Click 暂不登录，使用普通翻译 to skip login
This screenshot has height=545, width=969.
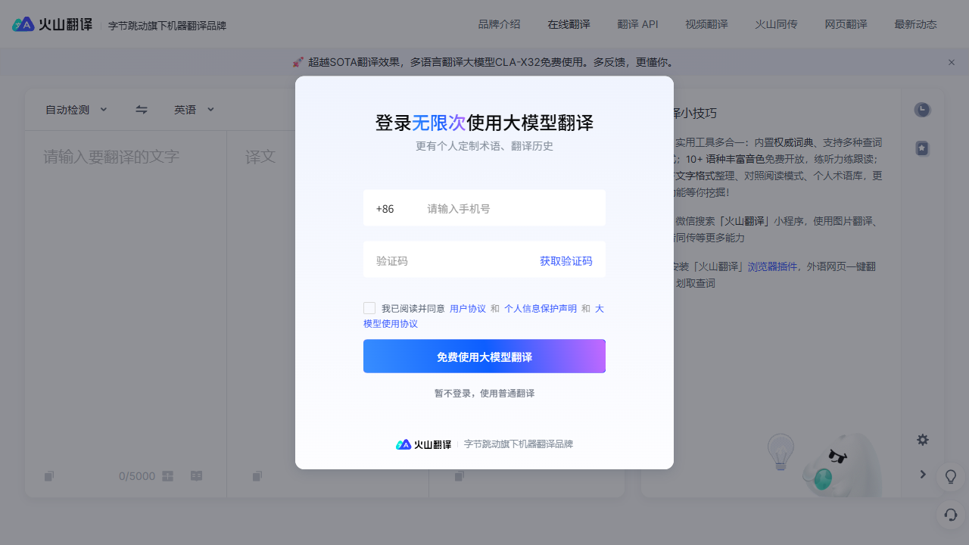click(x=484, y=394)
